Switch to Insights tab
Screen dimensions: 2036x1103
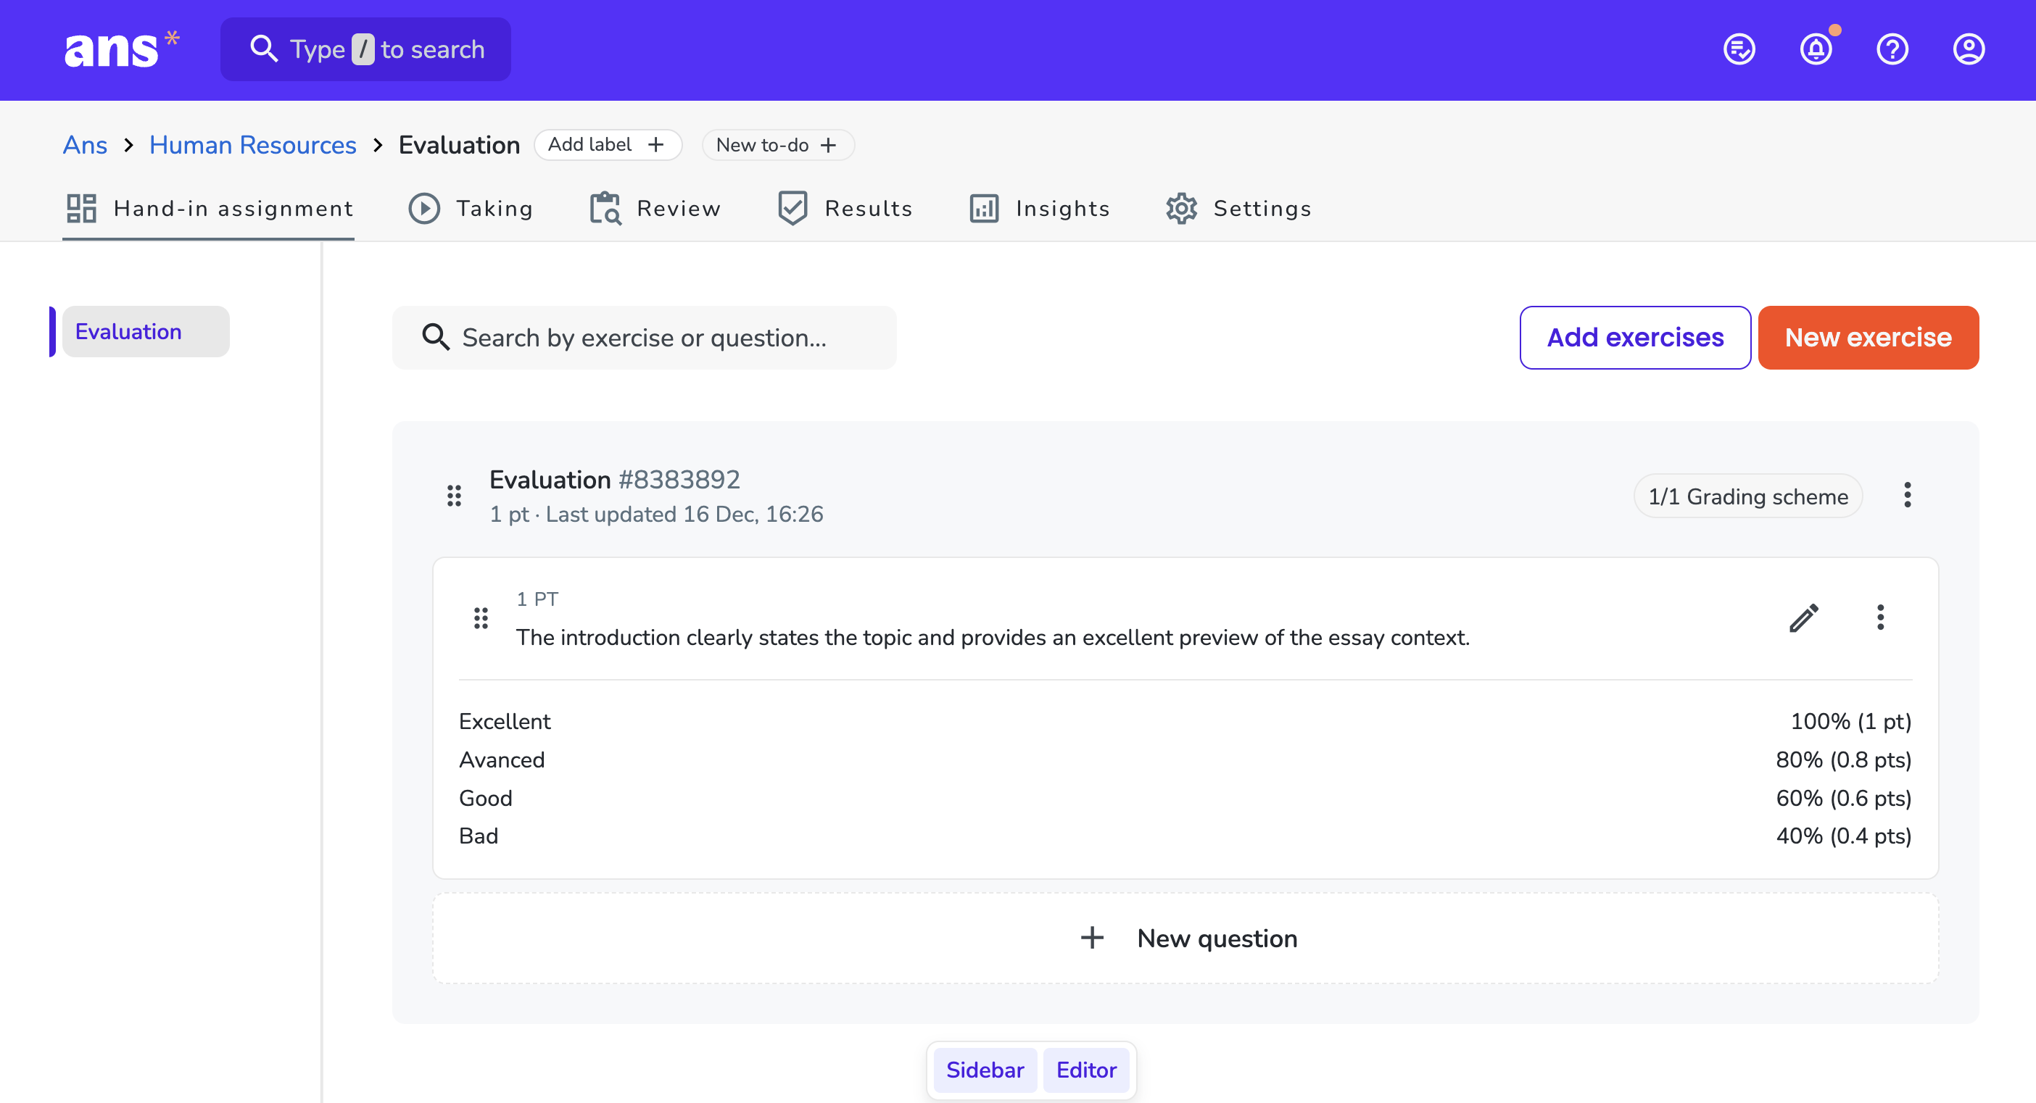[1039, 209]
